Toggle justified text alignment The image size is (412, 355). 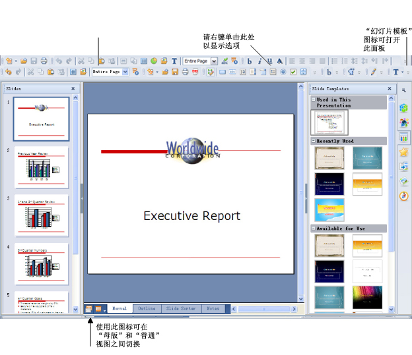tap(322, 61)
